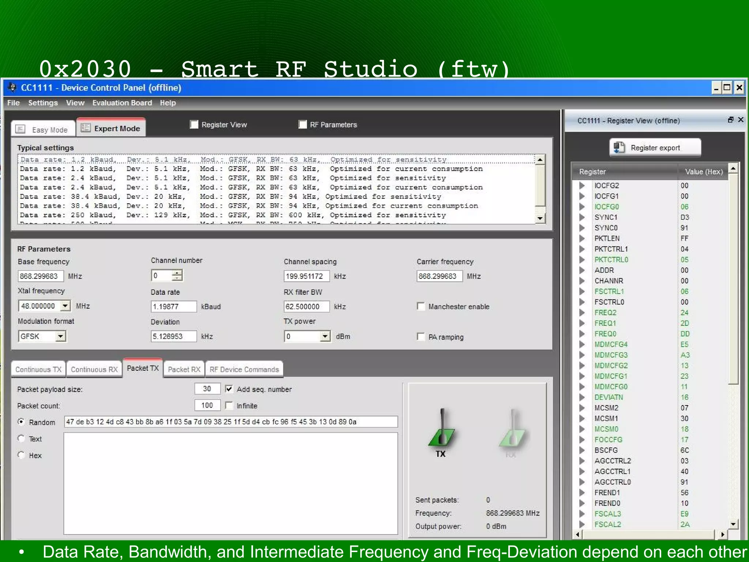This screenshot has width=749, height=562.
Task: Click the Carrier frequency field
Action: 439,276
